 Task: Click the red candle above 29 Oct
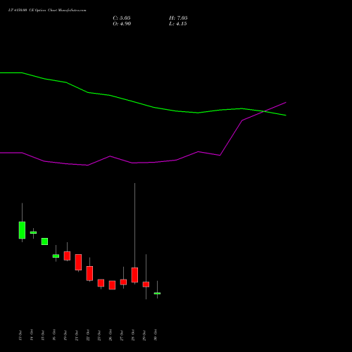[x=146, y=284]
